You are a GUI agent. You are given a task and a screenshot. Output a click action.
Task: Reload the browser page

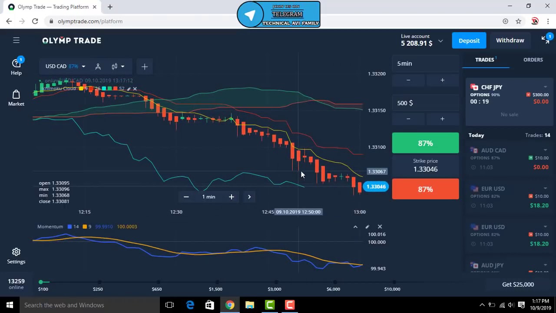pos(35,21)
